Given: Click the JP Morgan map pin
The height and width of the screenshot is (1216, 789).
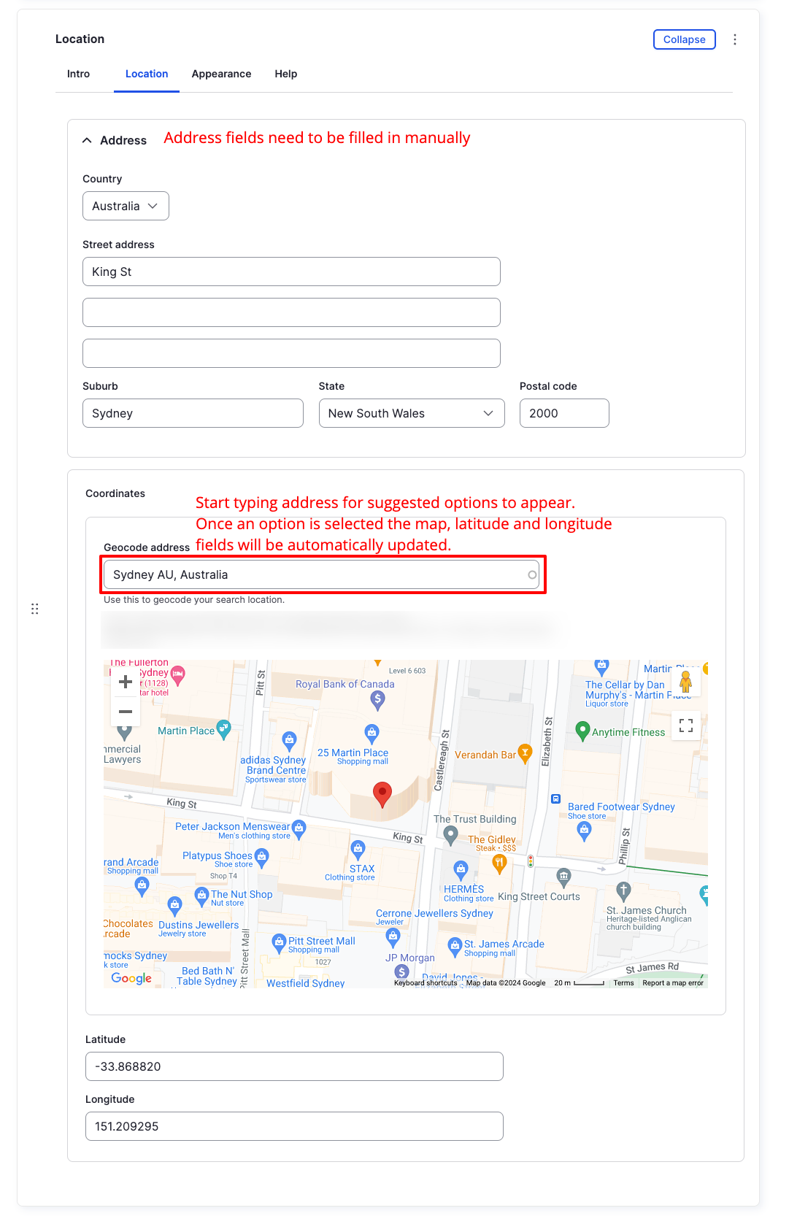Looking at the screenshot, I should click(x=401, y=971).
